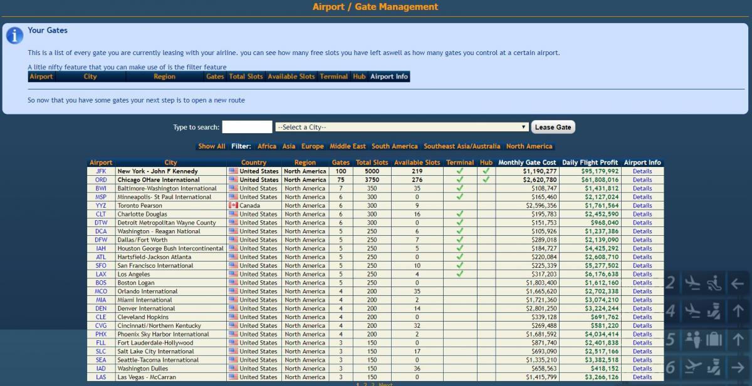
Task: Click the Terminal checkmark in the LAX row
Action: pos(460,274)
